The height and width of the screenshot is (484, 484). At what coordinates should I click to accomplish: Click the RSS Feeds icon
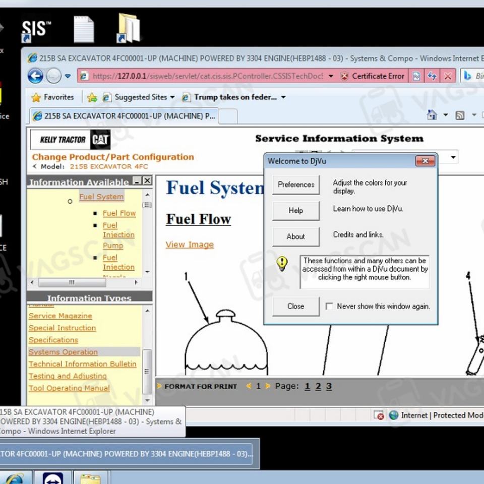(460, 115)
